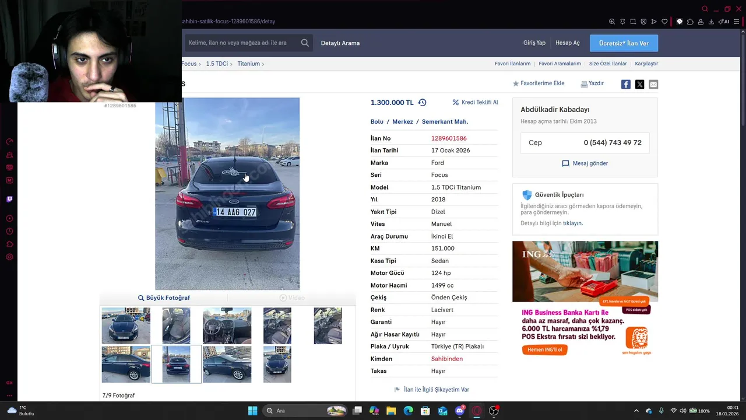Click Hesap Aç to create account

(x=568, y=43)
